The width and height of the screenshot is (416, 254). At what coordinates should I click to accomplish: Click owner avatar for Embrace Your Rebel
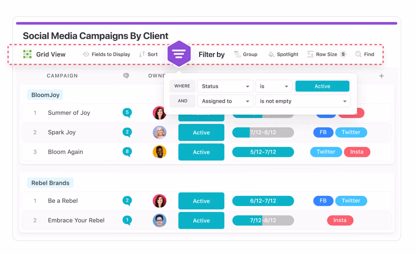(x=160, y=220)
